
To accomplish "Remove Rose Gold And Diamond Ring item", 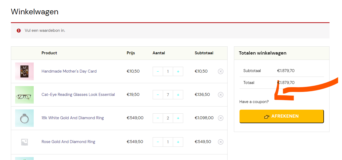I will [x=221, y=142].
